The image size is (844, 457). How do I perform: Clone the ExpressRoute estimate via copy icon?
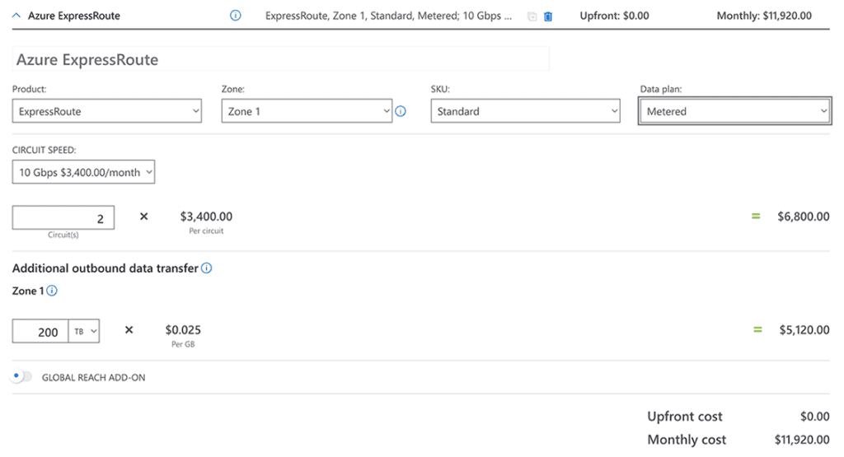click(x=532, y=16)
